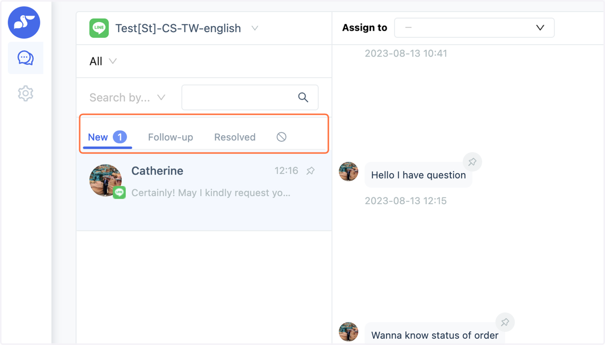The width and height of the screenshot is (605, 345).
Task: Click the search text input field
Action: coord(250,98)
